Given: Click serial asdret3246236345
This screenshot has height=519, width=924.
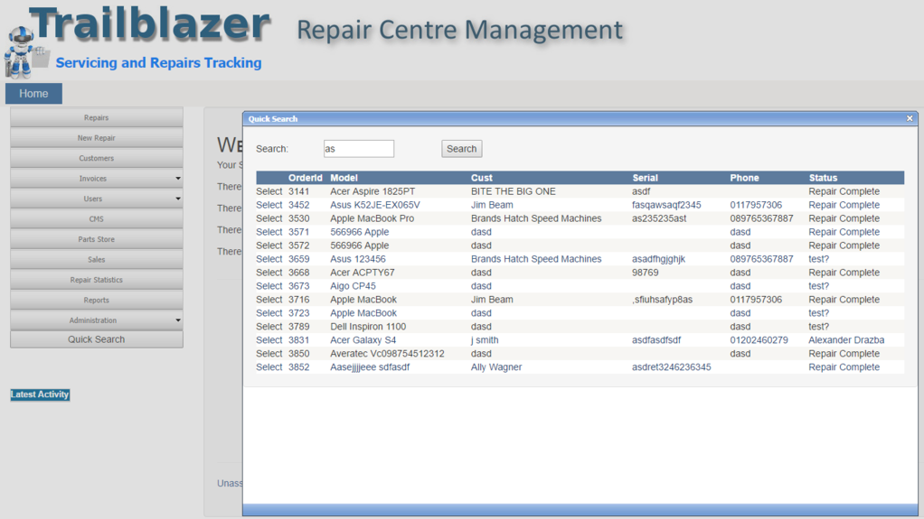Looking at the screenshot, I should pos(671,367).
